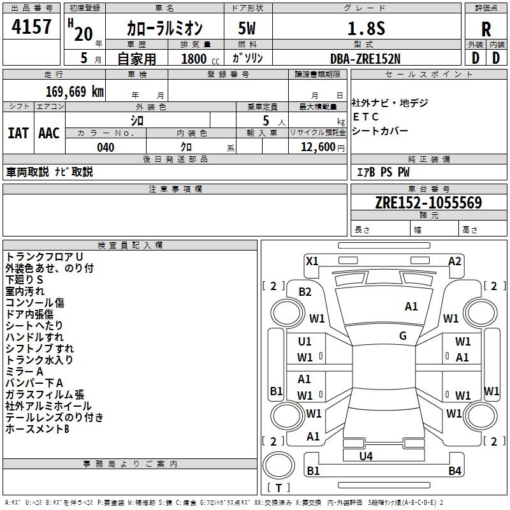Click the 注意事項欄 header
510x510 pixels.
coord(175,189)
